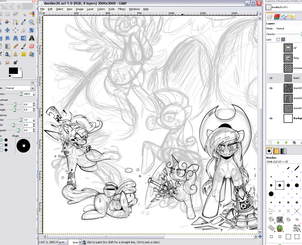Select the Smudge finger tool
The height and width of the screenshot is (245, 302).
pos(8,62)
